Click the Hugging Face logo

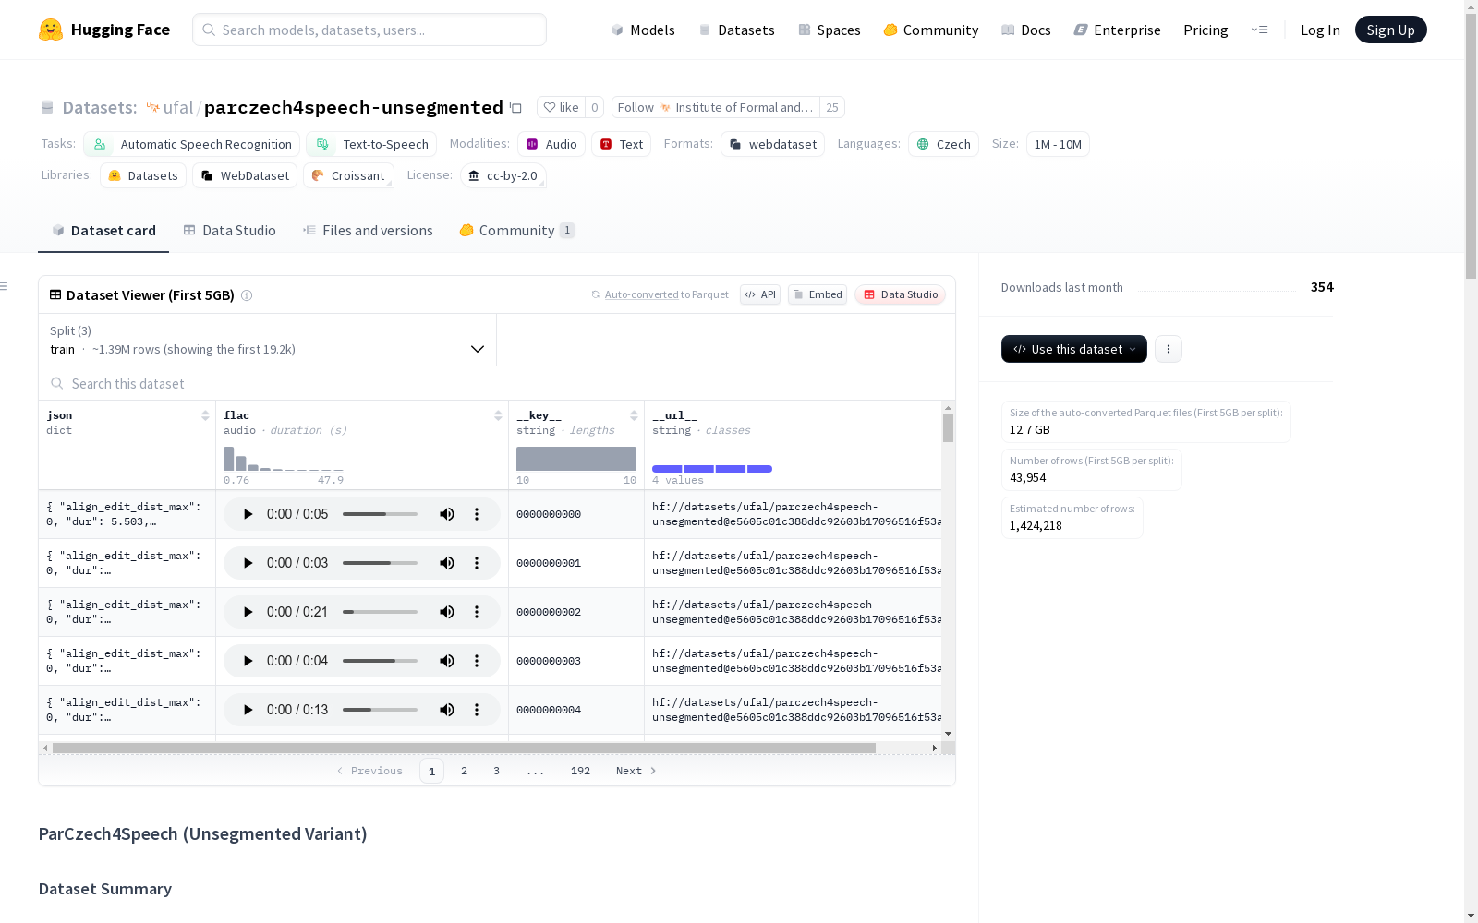104,30
